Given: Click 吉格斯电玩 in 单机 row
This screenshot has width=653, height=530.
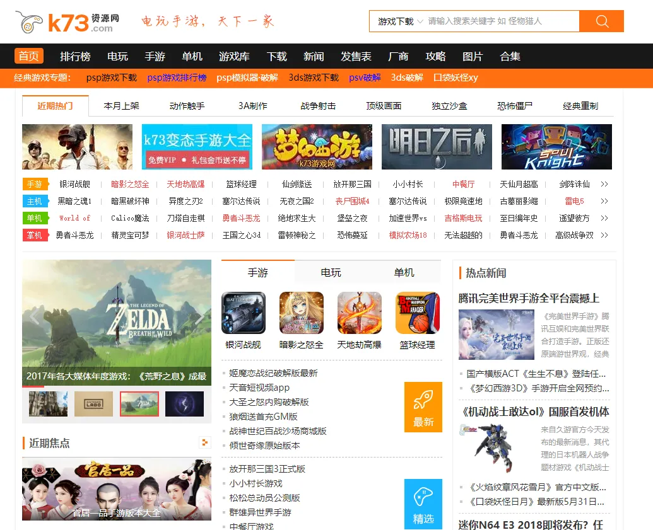Looking at the screenshot, I should click(x=463, y=218).
